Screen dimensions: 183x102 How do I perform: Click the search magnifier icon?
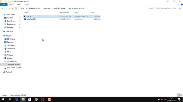(x=180, y=8)
